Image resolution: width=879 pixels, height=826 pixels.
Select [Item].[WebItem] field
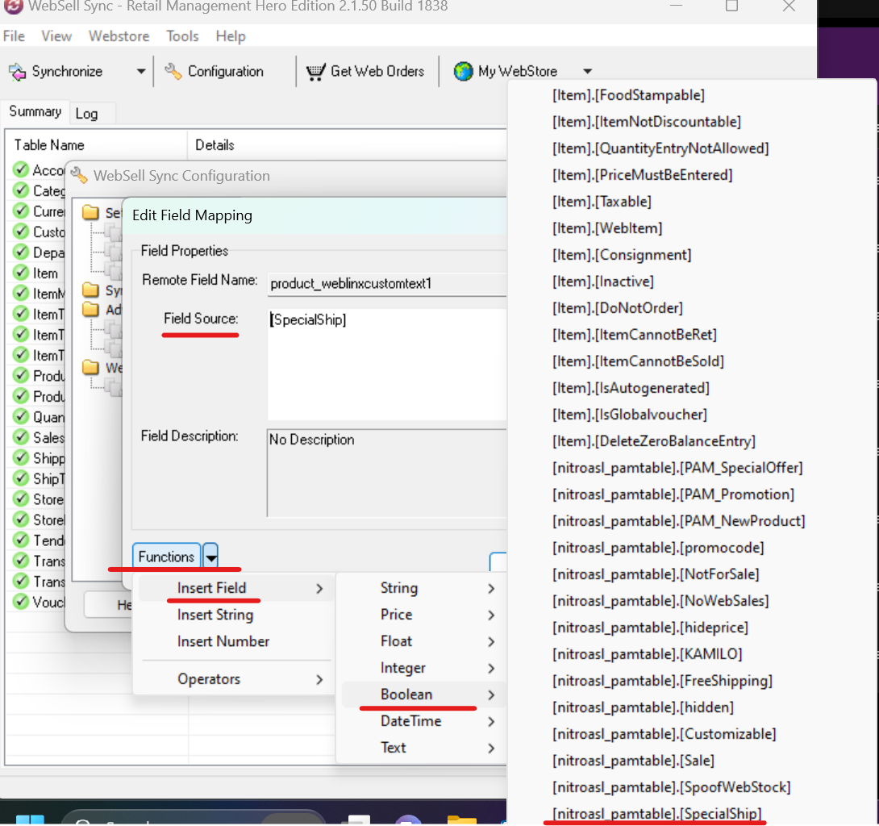coord(607,228)
